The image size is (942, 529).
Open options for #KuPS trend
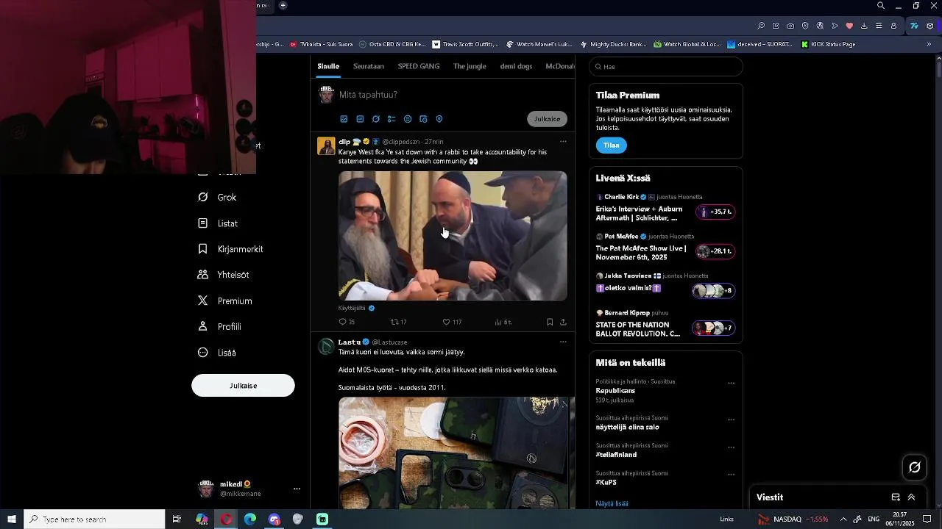coord(731,475)
